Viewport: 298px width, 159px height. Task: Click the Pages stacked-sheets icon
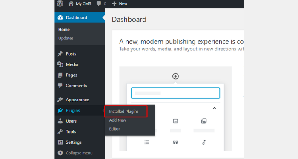[x=60, y=75]
